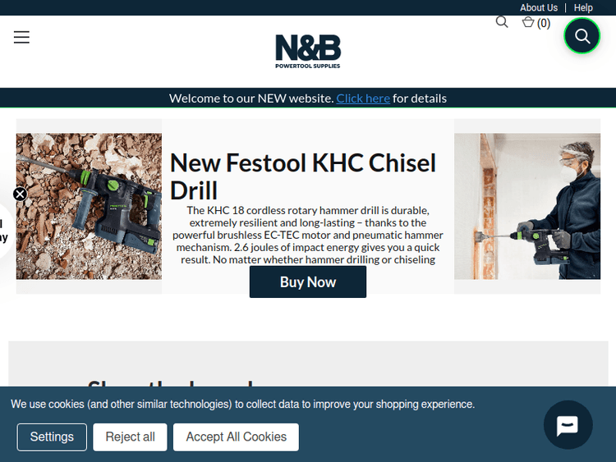
Task: Click the N&B Powertool Supplies logo
Action: [308, 52]
